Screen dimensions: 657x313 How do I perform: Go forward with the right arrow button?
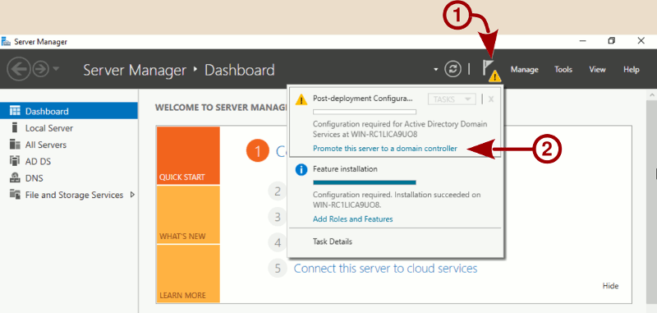[41, 69]
